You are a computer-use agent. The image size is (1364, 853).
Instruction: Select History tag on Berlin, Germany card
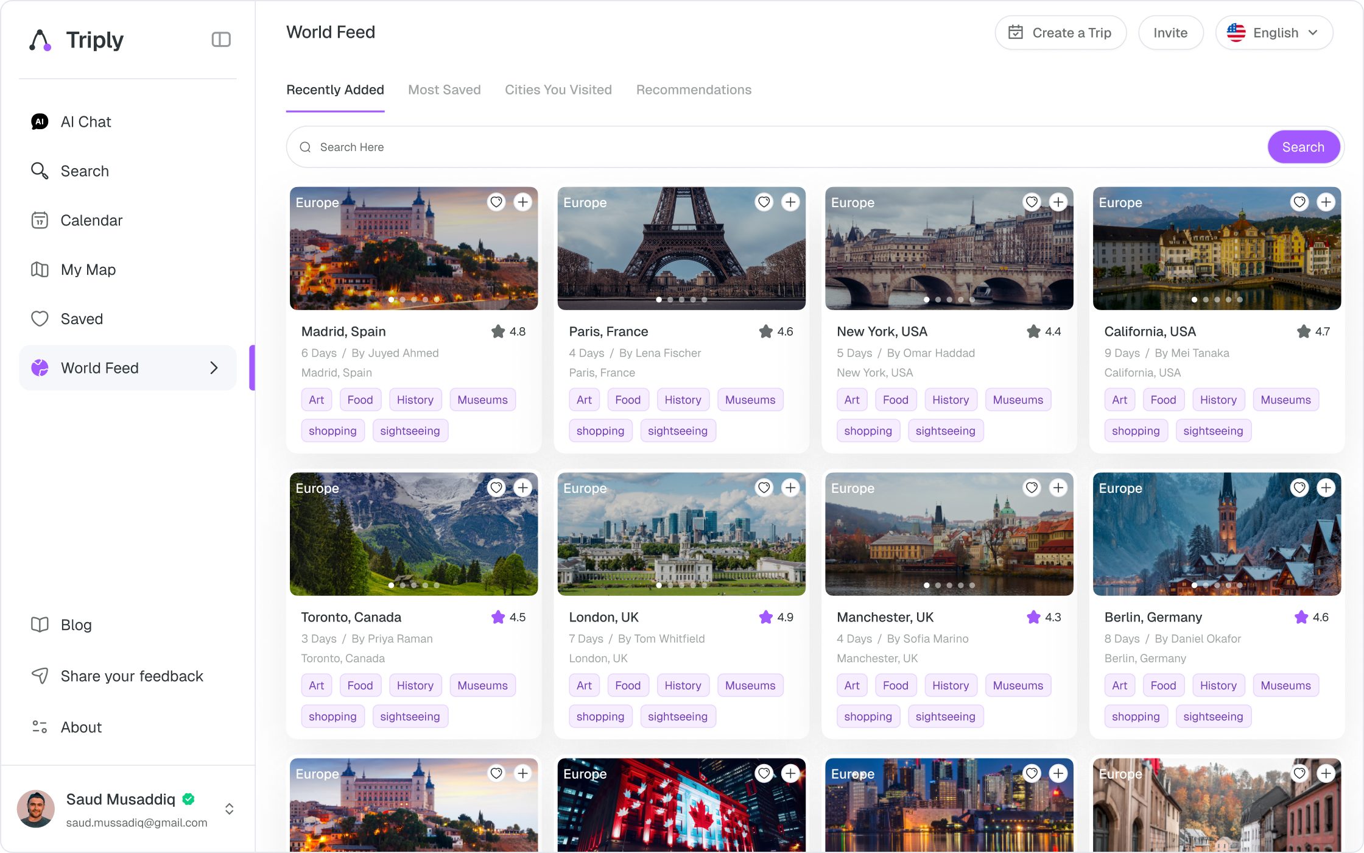pos(1218,685)
